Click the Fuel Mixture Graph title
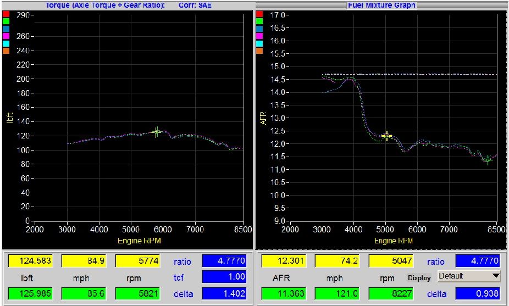The width and height of the screenshot is (509, 306). tap(382, 4)
